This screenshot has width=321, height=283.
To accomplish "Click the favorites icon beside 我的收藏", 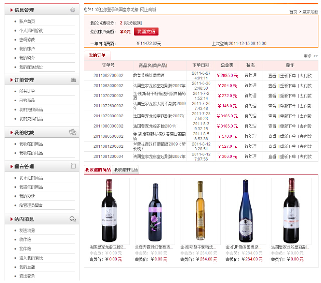I will 73,132.
